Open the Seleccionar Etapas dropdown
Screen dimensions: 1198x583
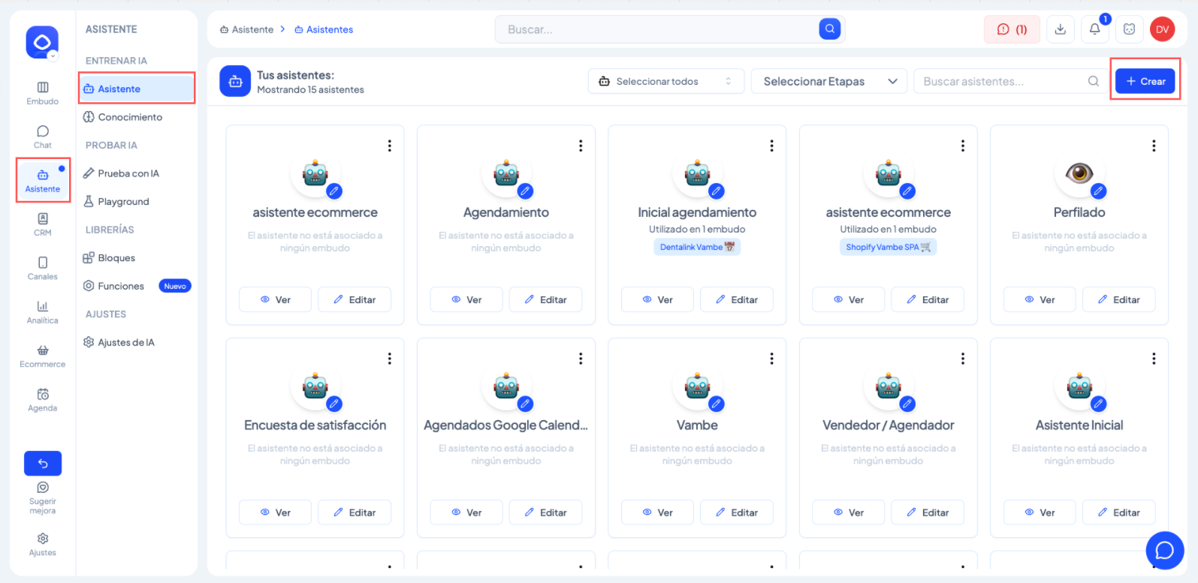pyautogui.click(x=828, y=81)
